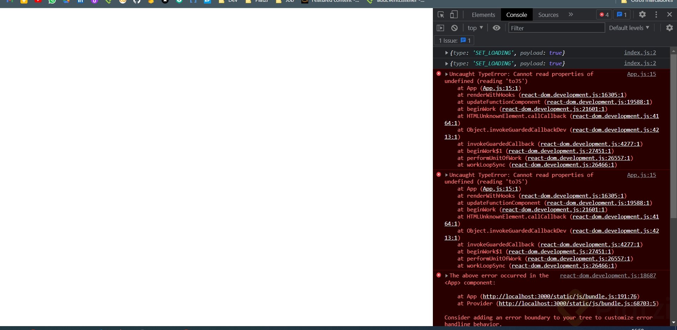Image resolution: width=677 pixels, height=330 pixels.
Task: Open DevTools settings gear icon
Action: coord(642,14)
